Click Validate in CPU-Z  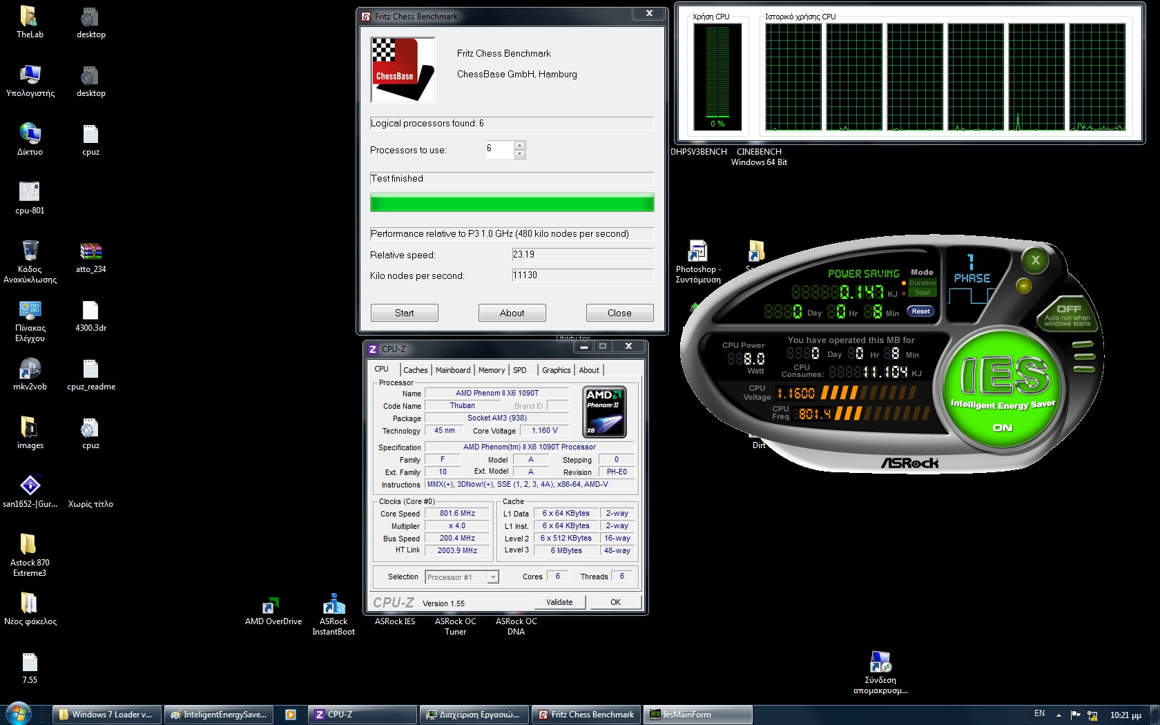(x=559, y=602)
